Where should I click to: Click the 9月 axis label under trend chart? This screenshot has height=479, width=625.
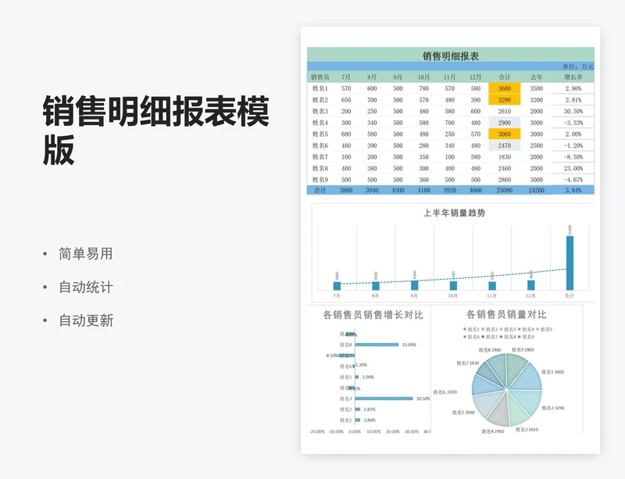tap(414, 295)
